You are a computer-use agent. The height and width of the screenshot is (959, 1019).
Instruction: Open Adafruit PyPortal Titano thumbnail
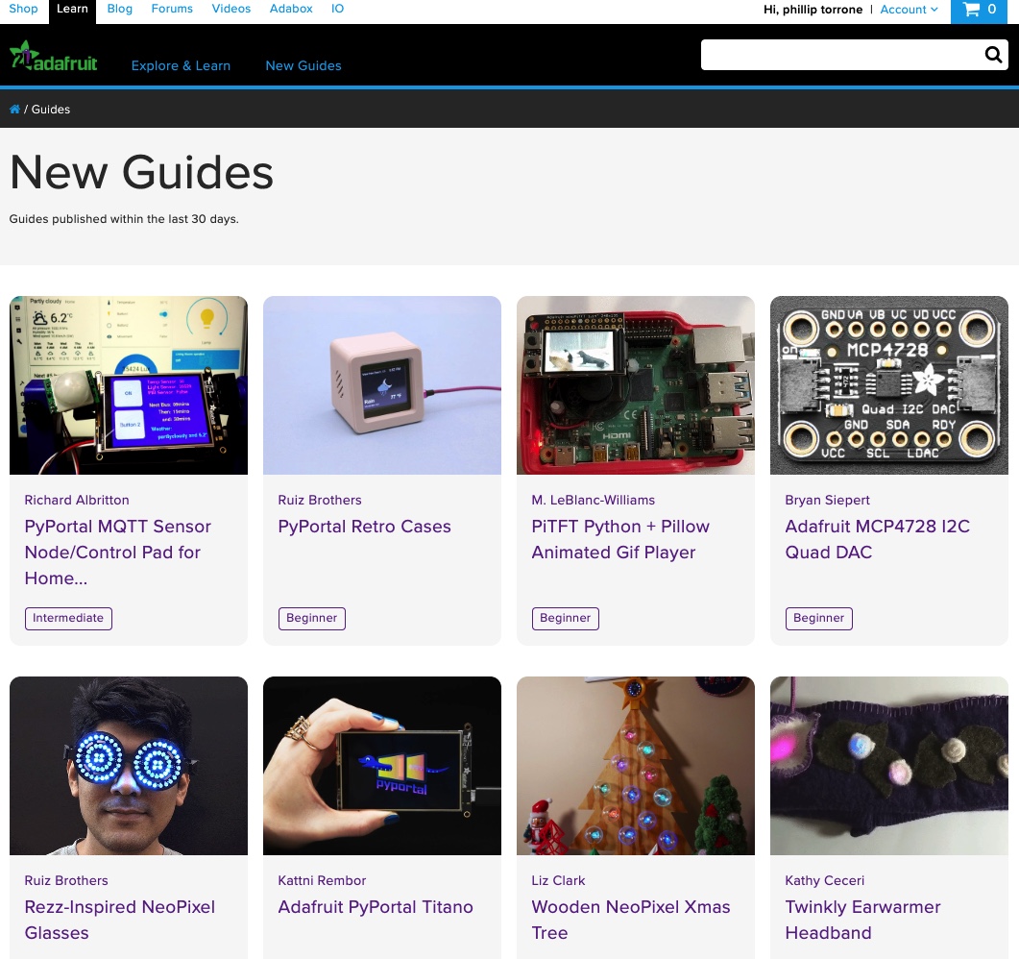pyautogui.click(x=382, y=766)
